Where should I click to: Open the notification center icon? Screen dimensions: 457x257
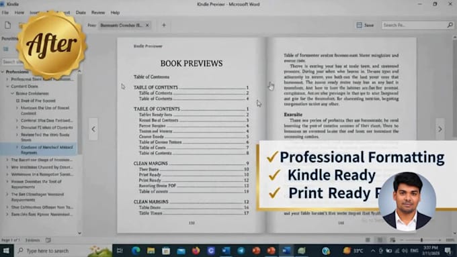448,250
